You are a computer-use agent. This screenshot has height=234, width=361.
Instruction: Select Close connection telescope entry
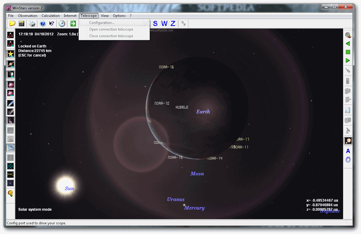pos(114,36)
